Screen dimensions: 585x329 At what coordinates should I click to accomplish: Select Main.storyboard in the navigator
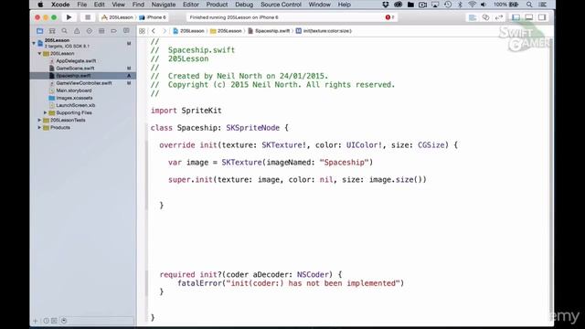pyautogui.click(x=73, y=90)
